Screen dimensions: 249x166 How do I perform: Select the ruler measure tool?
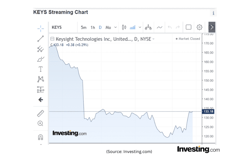(40, 113)
